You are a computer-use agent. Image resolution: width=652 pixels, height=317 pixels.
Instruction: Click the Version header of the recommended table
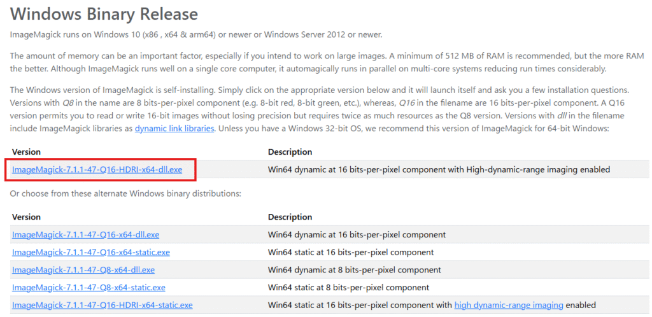[26, 152]
